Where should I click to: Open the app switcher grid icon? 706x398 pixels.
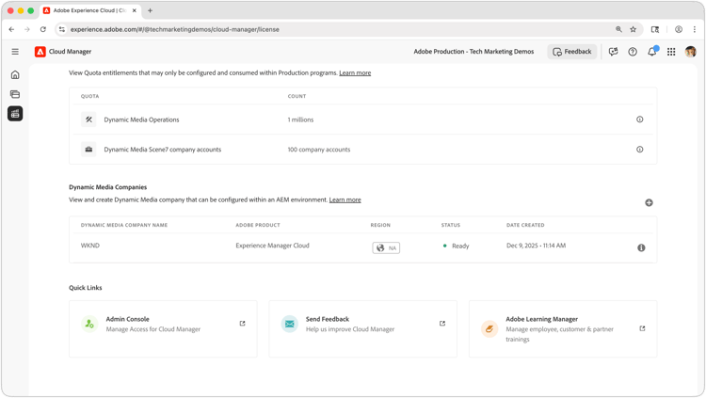point(671,52)
